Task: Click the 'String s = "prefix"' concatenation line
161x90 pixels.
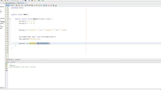Action: pyautogui.click(x=43, y=30)
